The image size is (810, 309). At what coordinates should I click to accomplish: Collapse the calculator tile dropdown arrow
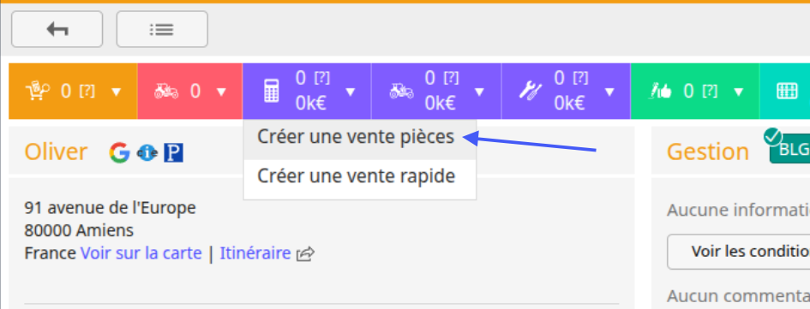point(351,92)
